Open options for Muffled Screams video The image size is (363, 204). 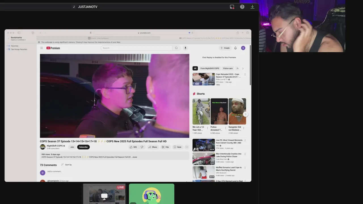tap(245, 168)
